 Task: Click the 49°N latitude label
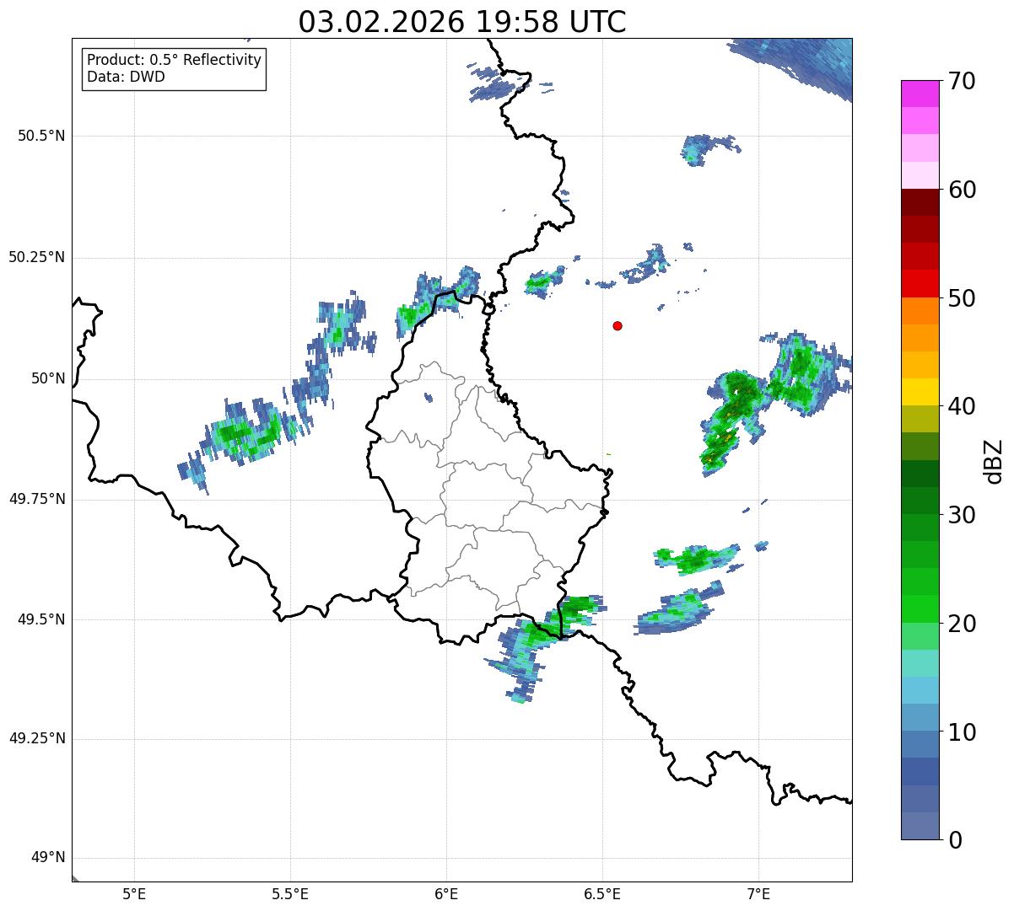(48, 858)
